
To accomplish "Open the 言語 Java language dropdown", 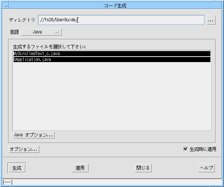I will point(41,32).
